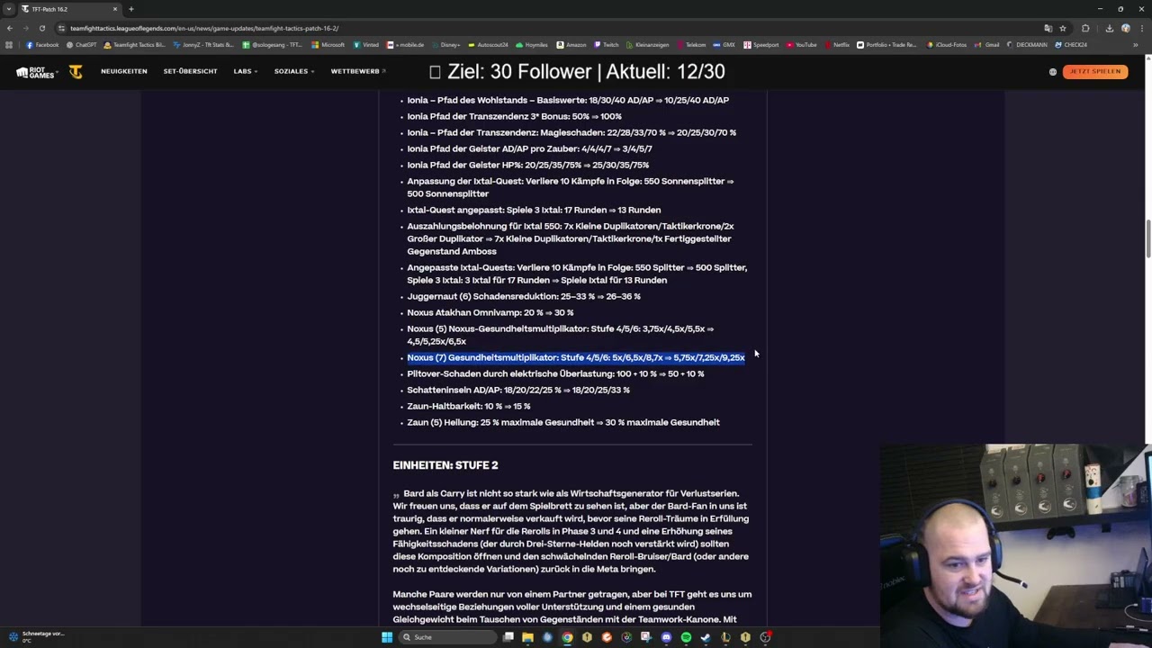The height and width of the screenshot is (648, 1152).
Task: Expand the SOZIALES navigation dropdown
Action: 293,72
